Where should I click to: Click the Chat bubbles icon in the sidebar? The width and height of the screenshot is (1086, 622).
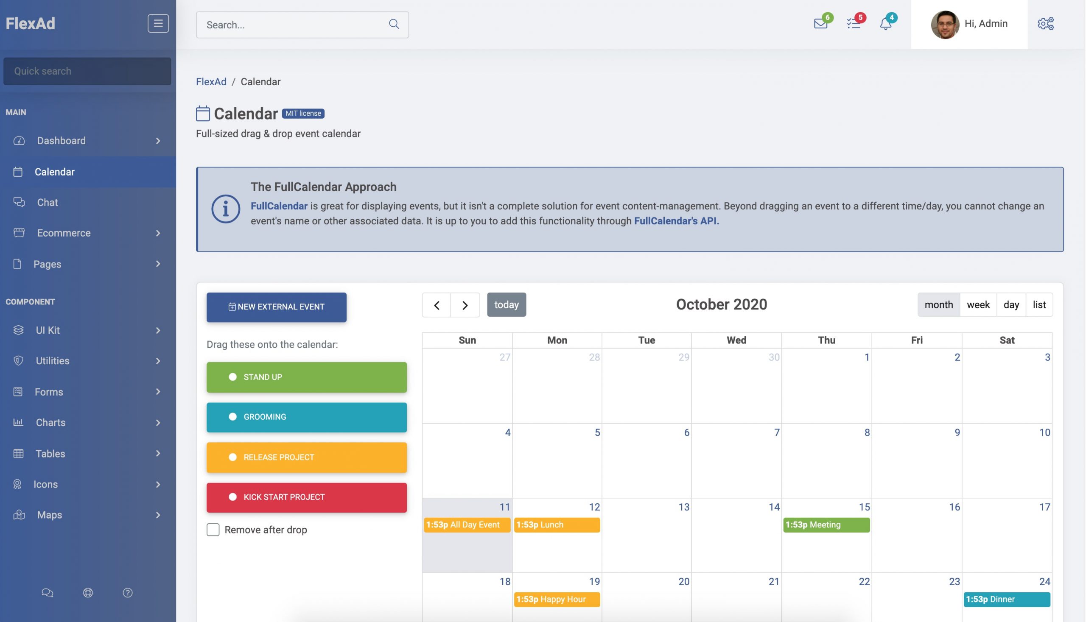point(19,202)
